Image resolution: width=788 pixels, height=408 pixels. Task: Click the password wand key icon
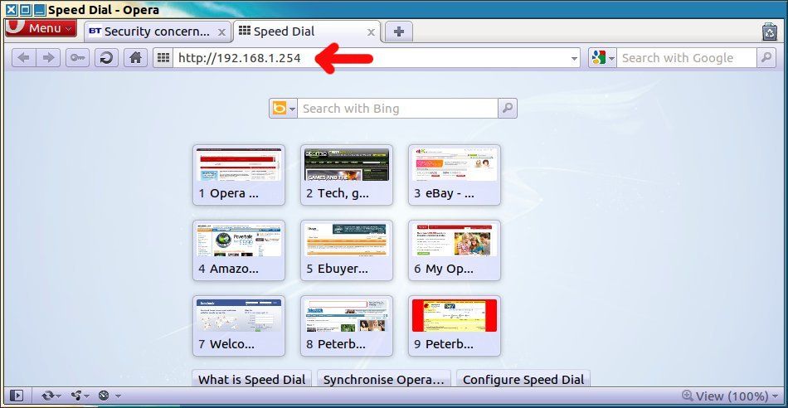point(78,58)
